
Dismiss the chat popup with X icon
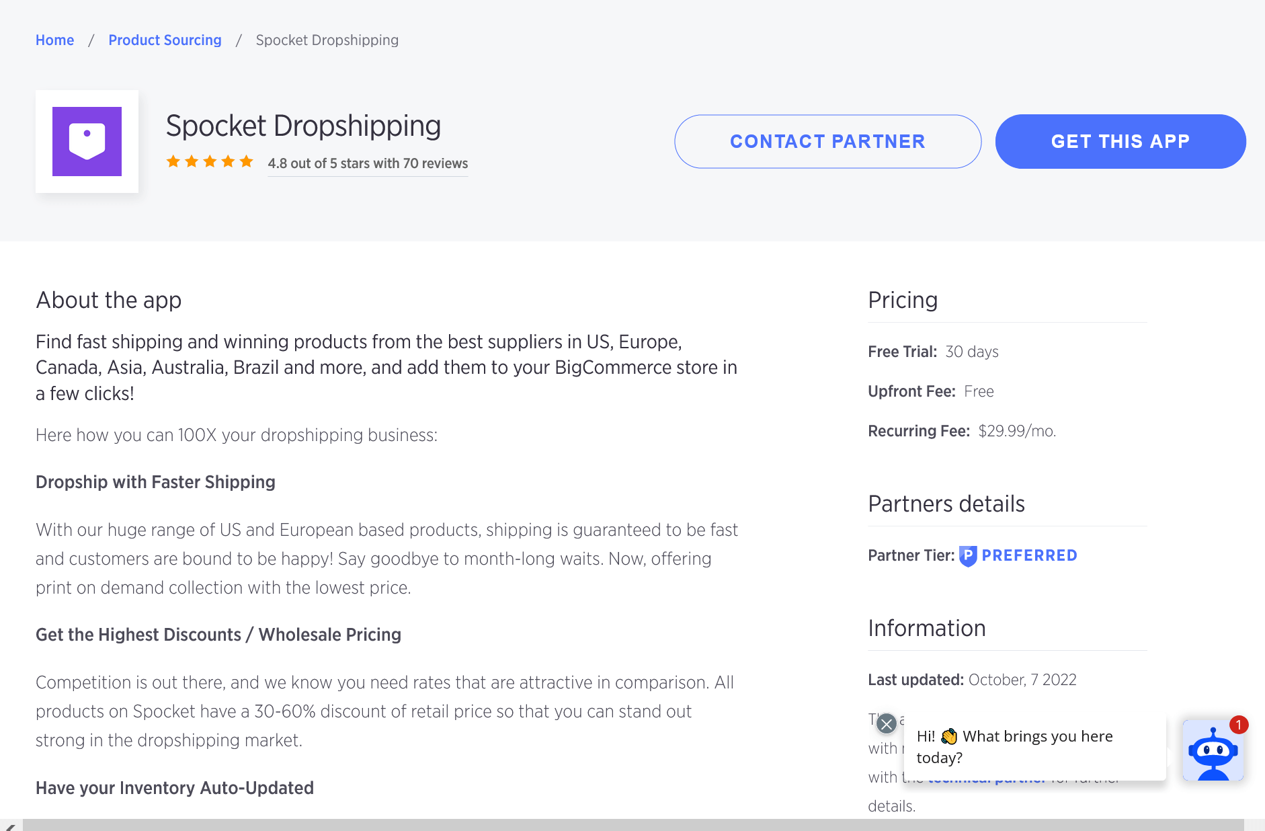pyautogui.click(x=887, y=723)
